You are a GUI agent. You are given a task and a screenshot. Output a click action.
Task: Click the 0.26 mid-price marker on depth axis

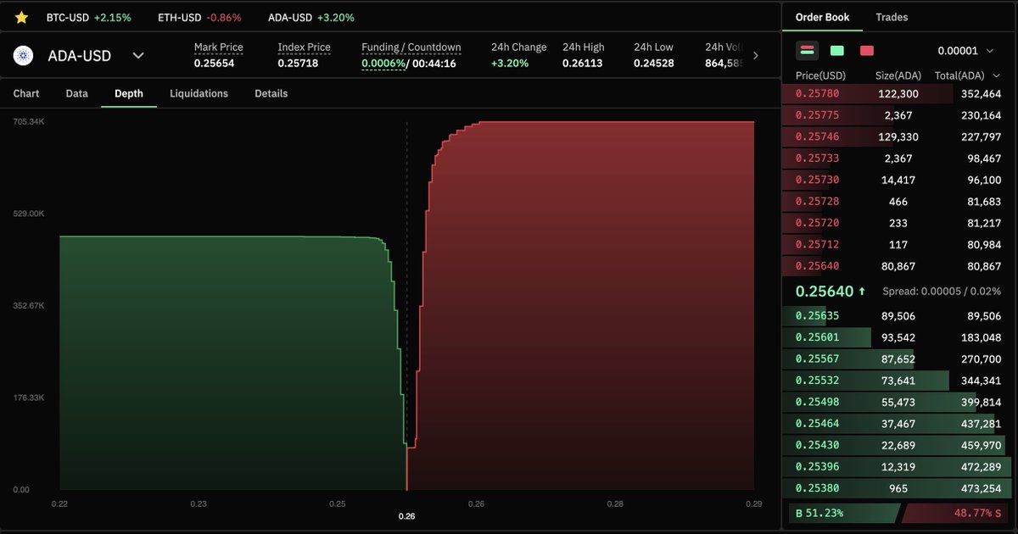point(407,516)
